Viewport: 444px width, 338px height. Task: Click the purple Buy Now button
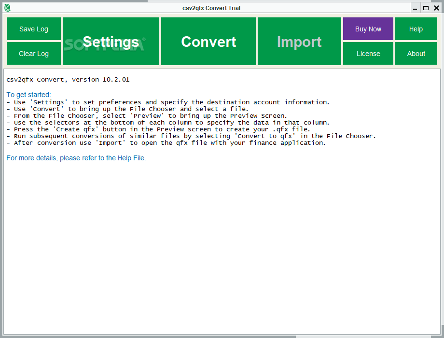368,29
